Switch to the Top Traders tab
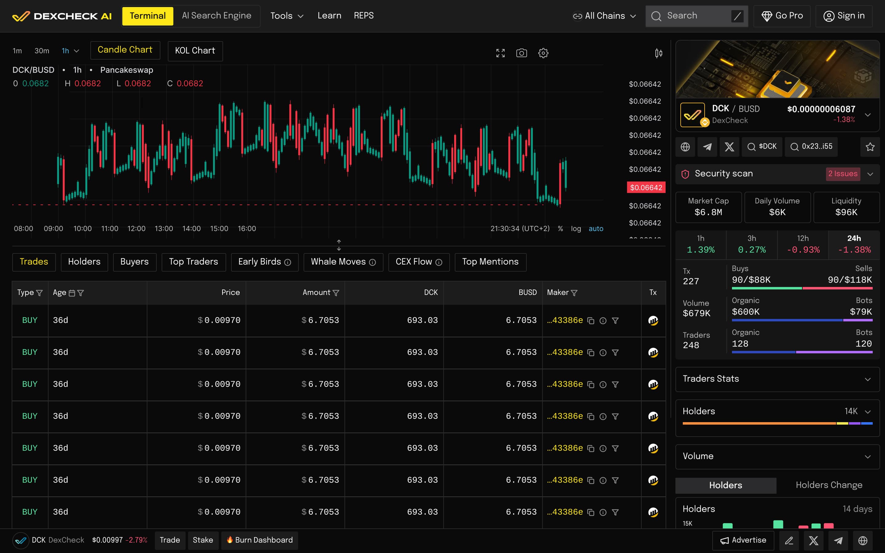The image size is (885, 553). coord(194,262)
